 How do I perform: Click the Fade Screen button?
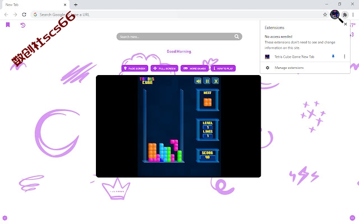click(x=135, y=68)
